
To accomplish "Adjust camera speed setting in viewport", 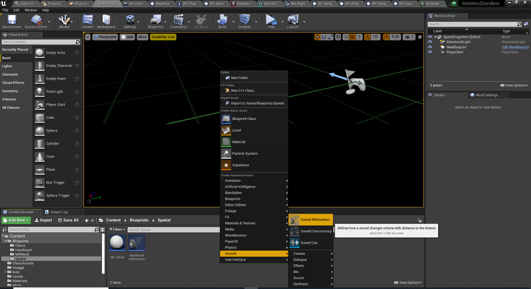I will pyautogui.click(x=409, y=37).
